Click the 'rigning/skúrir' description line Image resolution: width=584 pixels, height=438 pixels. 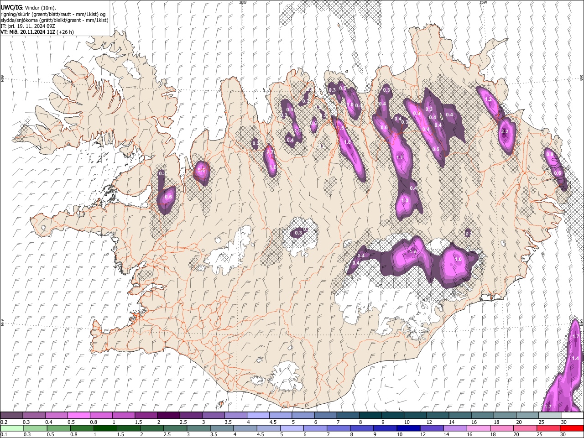[53, 14]
